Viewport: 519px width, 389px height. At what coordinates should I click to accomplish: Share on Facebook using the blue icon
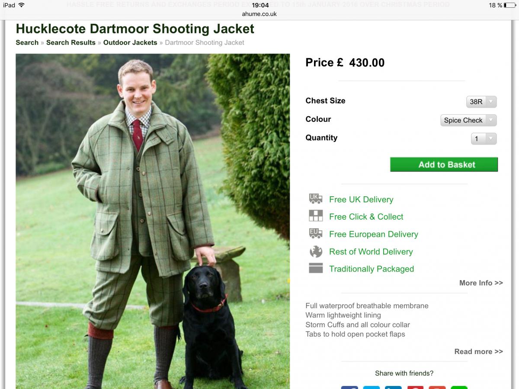click(349, 387)
